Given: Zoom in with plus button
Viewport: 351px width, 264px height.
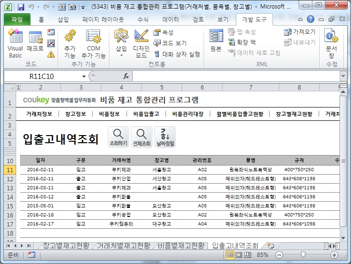Looking at the screenshot, I should [334, 255].
